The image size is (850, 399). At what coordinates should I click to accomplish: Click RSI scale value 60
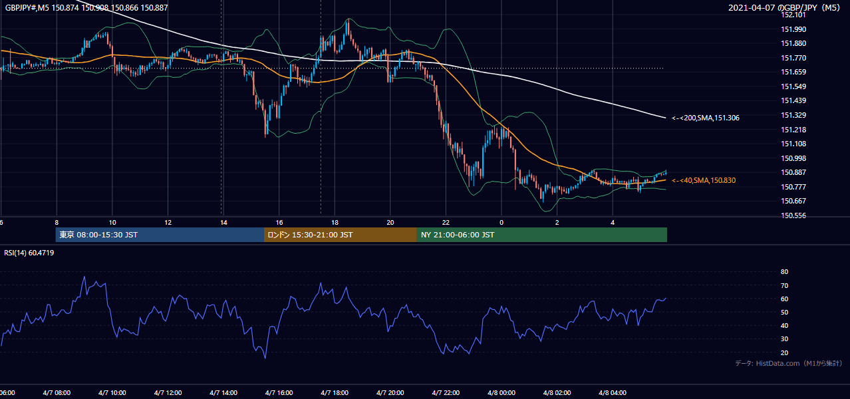[785, 299]
